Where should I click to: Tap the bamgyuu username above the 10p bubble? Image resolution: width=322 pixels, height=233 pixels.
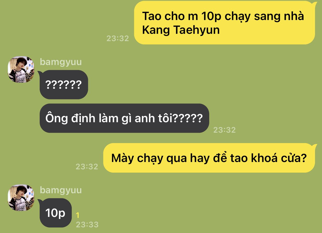point(61,190)
